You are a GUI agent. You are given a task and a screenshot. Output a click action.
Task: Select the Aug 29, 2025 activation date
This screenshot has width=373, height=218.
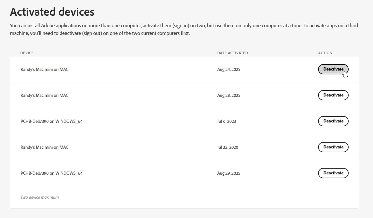tap(229, 173)
